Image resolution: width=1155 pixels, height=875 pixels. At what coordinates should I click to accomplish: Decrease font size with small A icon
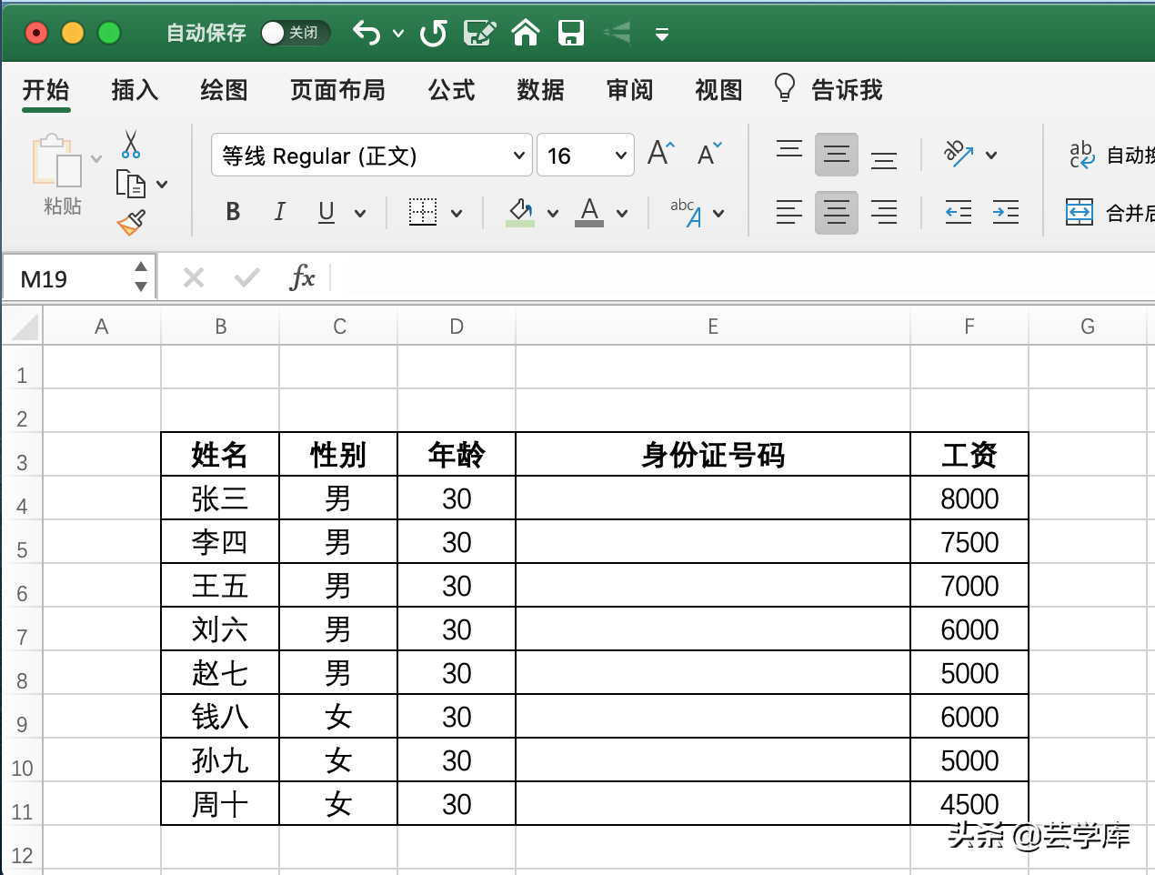tap(709, 154)
